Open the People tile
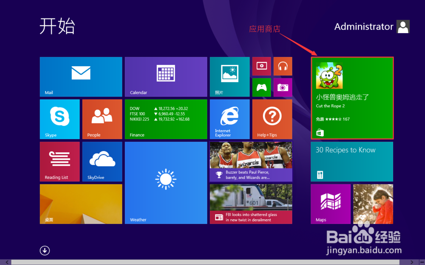Image resolution: width=425 pixels, height=265 pixels. click(x=102, y=119)
